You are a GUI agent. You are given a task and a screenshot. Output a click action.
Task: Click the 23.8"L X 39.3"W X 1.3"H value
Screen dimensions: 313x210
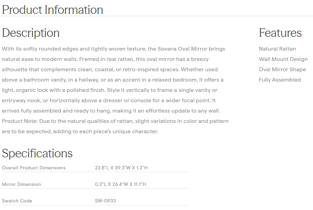tap(121, 168)
